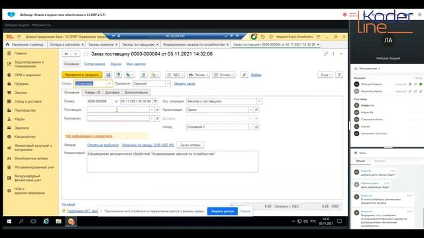Click the help question mark button

point(339,75)
